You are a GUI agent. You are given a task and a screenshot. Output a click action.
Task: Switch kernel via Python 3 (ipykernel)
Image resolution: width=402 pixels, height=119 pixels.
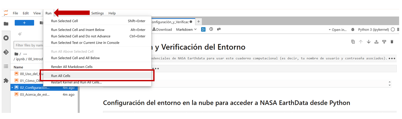(374, 30)
